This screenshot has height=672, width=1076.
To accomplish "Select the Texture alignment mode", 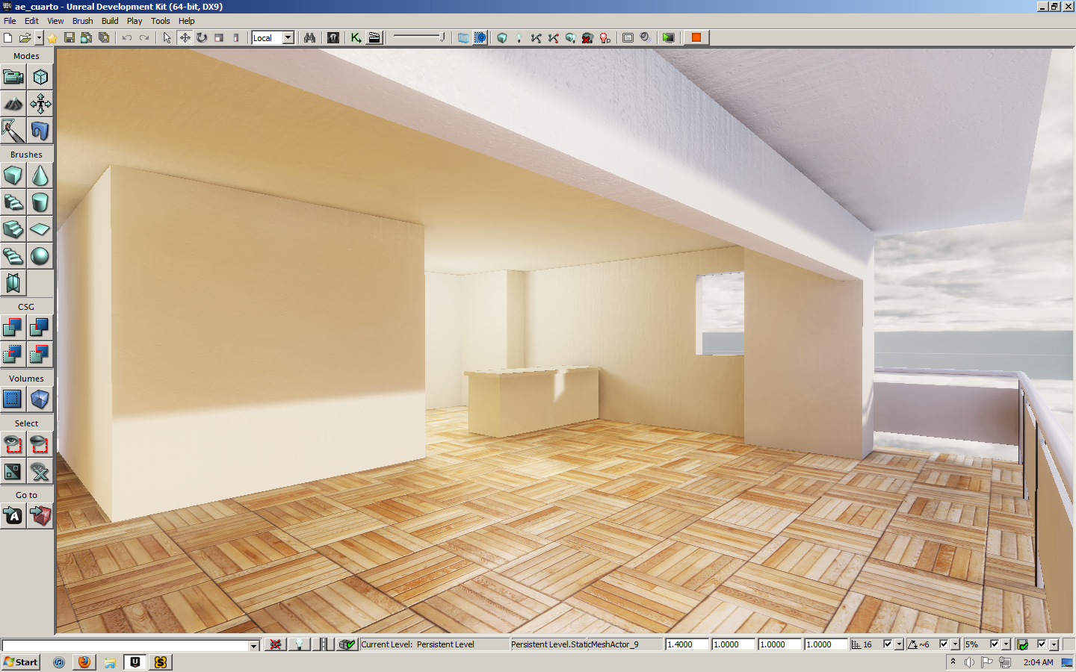I will click(40, 104).
